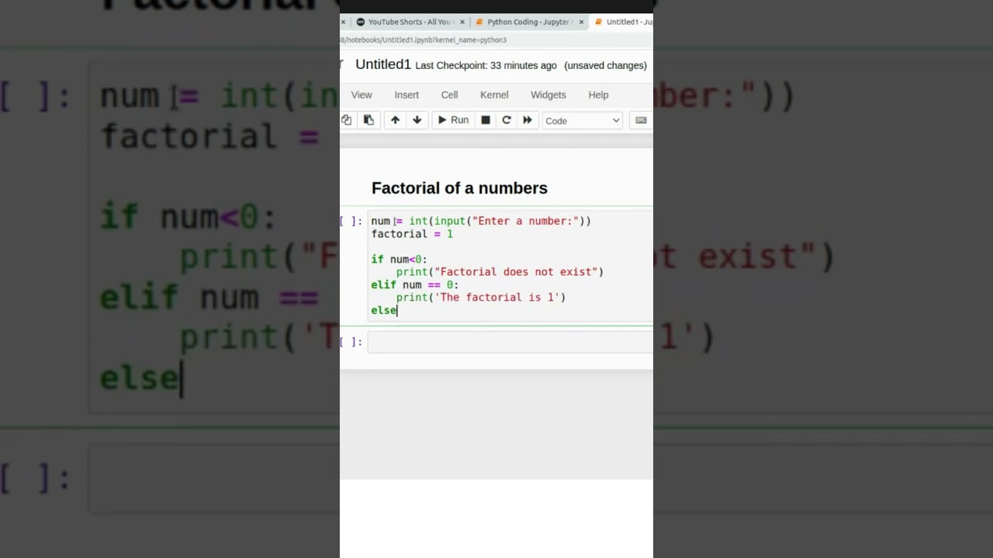Open the command palette keyboard icon
The width and height of the screenshot is (993, 558).
pyautogui.click(x=641, y=120)
